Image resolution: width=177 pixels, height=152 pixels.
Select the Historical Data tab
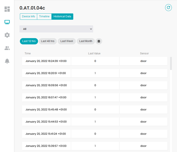pyautogui.click(x=62, y=17)
